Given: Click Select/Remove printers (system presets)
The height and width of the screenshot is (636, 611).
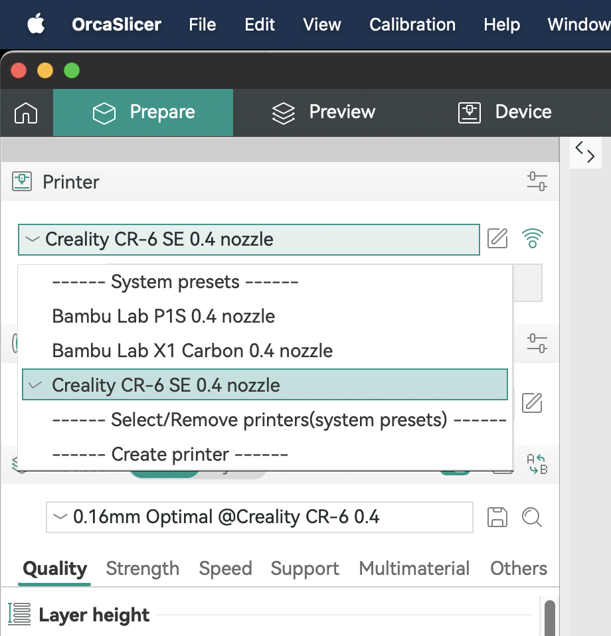Looking at the screenshot, I should coord(279,420).
